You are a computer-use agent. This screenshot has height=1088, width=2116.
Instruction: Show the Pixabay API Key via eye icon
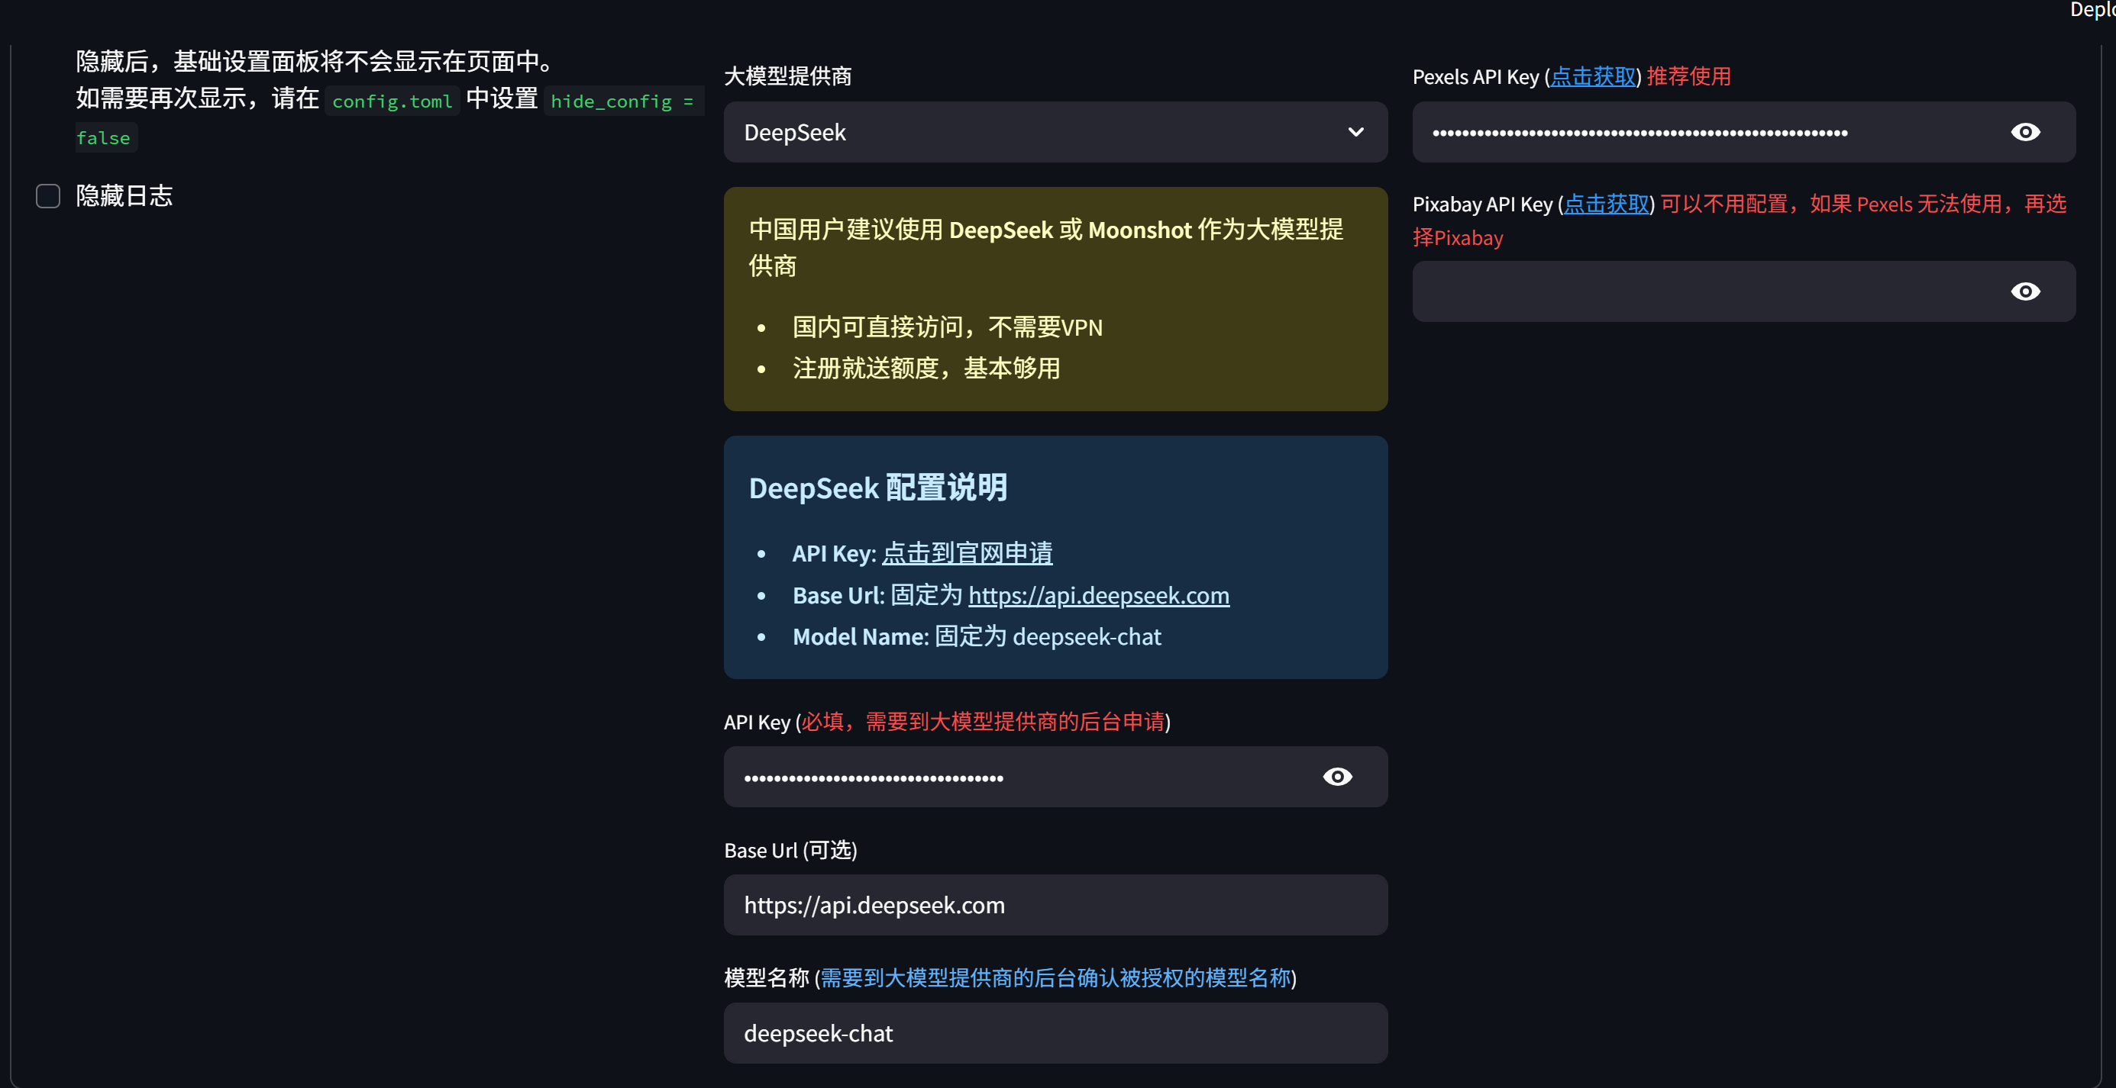[x=2024, y=291]
